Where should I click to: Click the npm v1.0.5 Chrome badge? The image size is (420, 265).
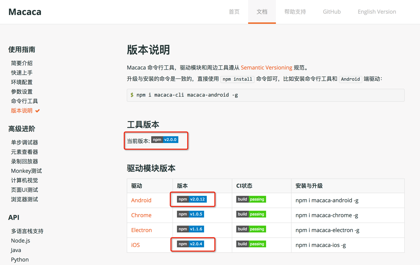(x=191, y=214)
